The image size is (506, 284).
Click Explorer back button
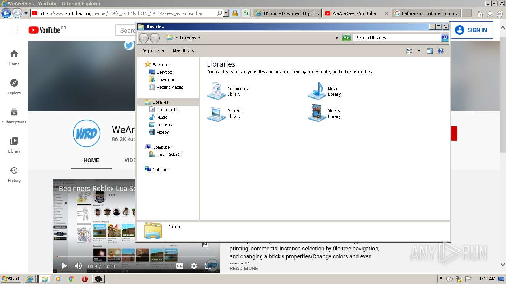tap(143, 38)
